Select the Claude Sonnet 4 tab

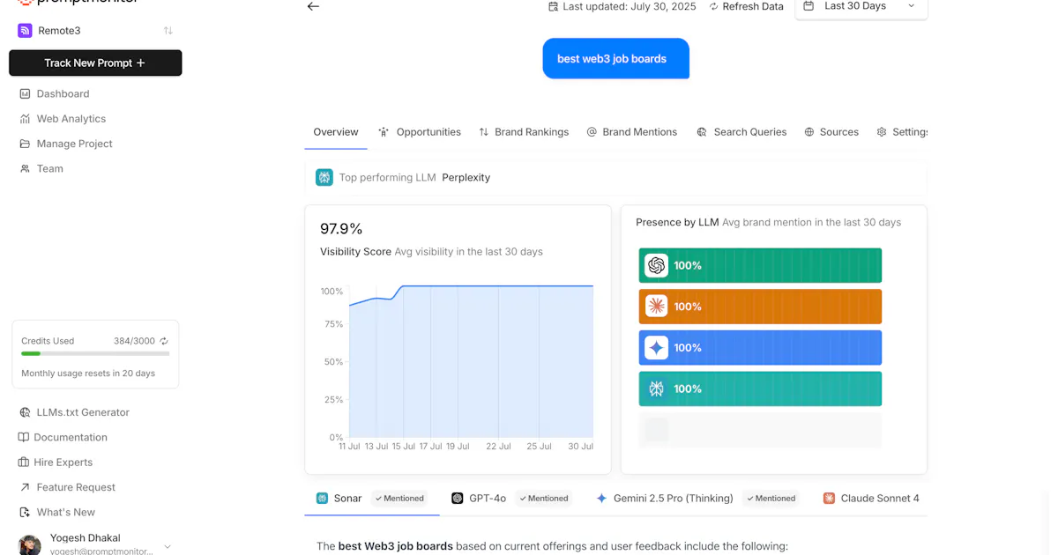click(871, 499)
